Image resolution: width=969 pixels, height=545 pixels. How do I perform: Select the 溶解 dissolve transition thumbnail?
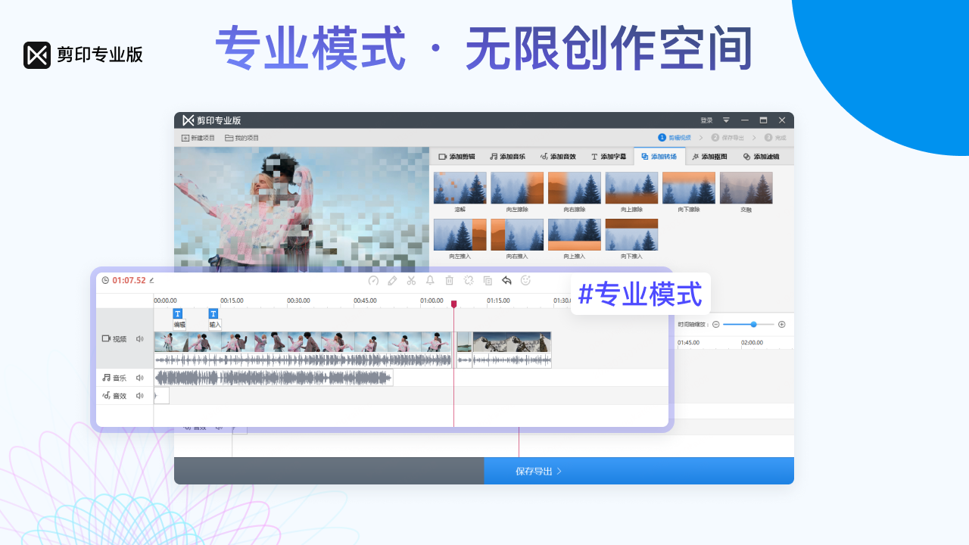coord(460,187)
